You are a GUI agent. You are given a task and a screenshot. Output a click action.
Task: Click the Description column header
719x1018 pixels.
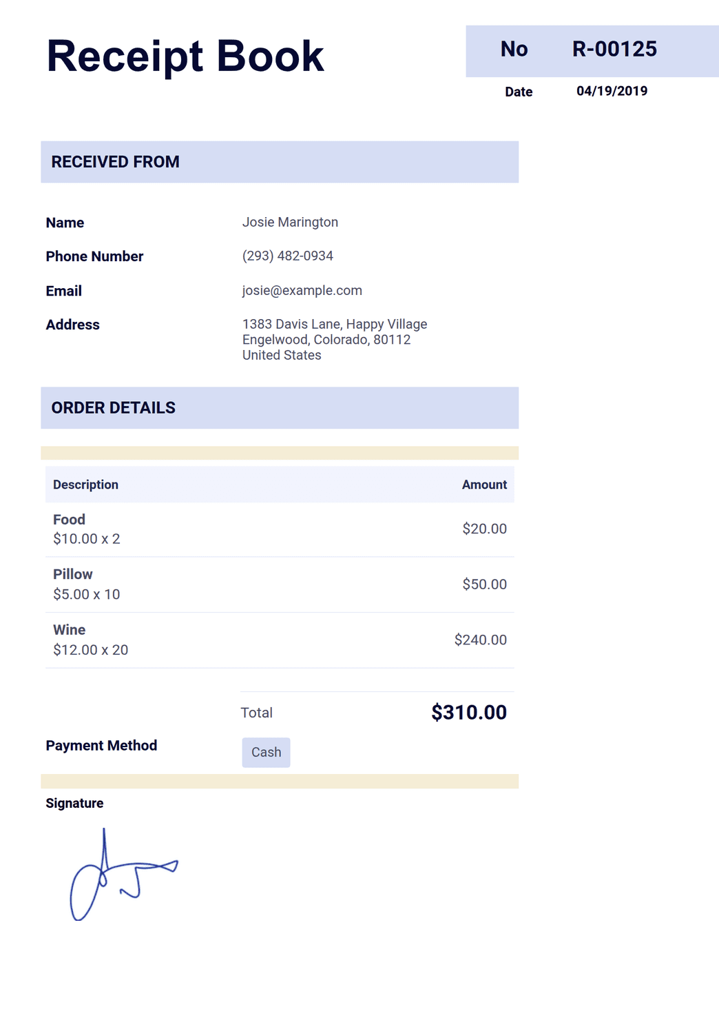click(x=85, y=485)
